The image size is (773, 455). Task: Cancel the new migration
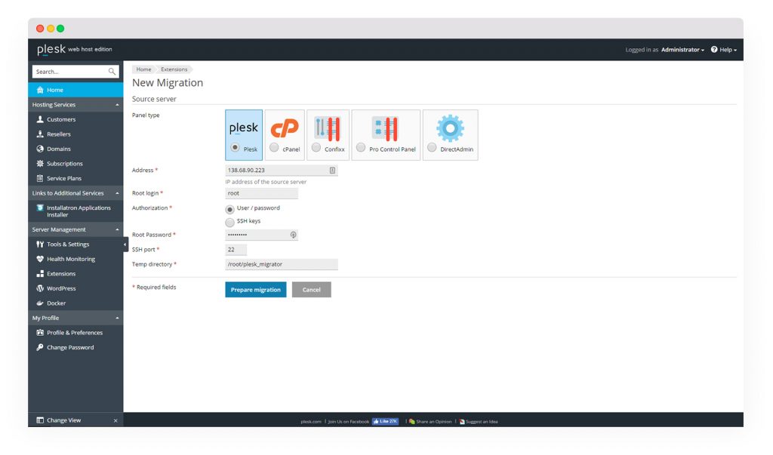tap(312, 290)
